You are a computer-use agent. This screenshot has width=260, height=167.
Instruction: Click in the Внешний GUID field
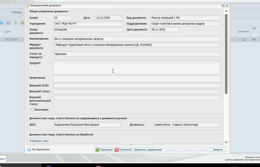point(137,85)
